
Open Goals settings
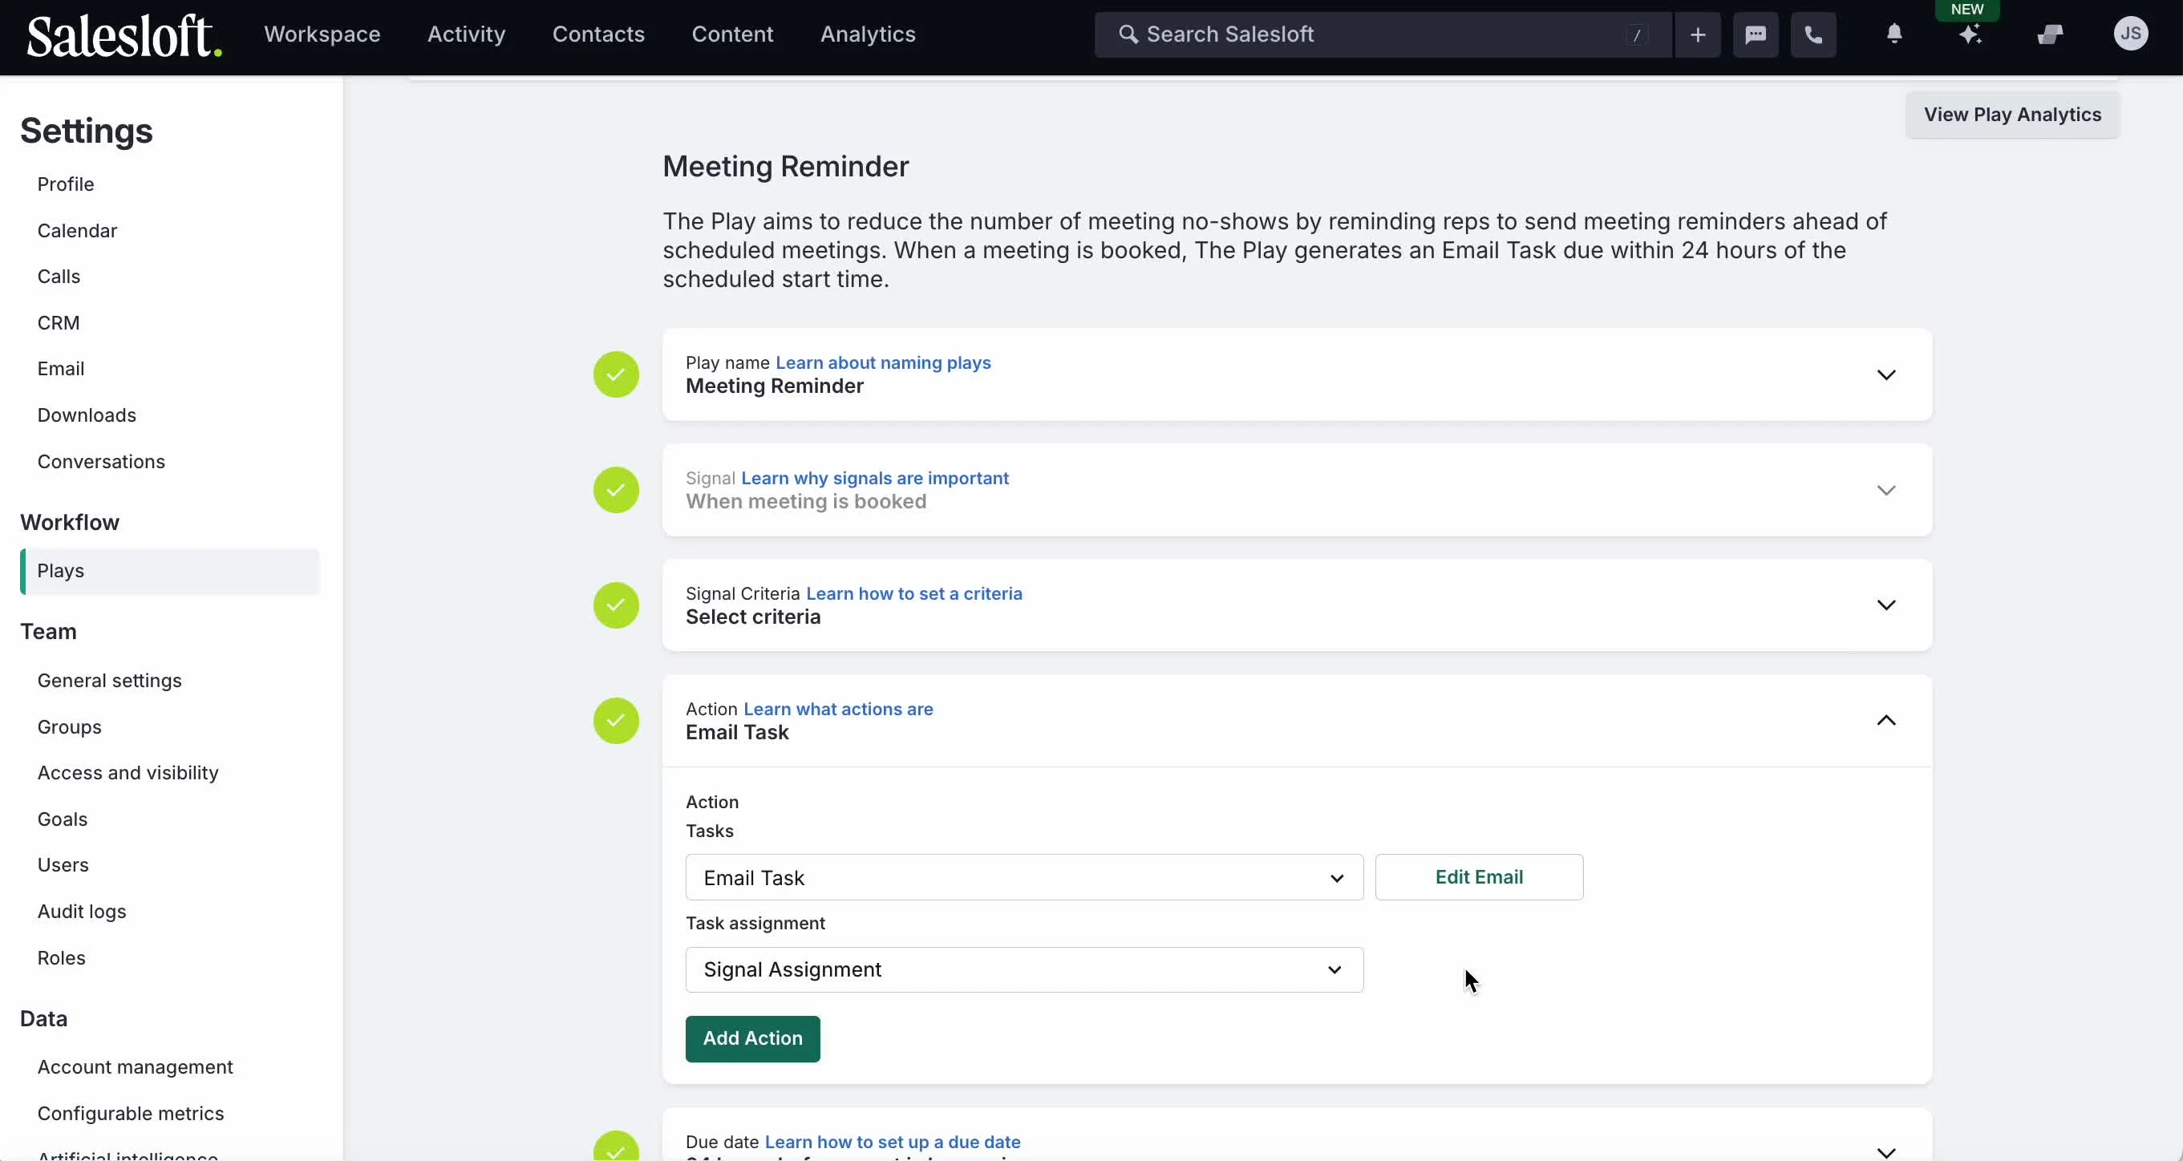tap(63, 819)
